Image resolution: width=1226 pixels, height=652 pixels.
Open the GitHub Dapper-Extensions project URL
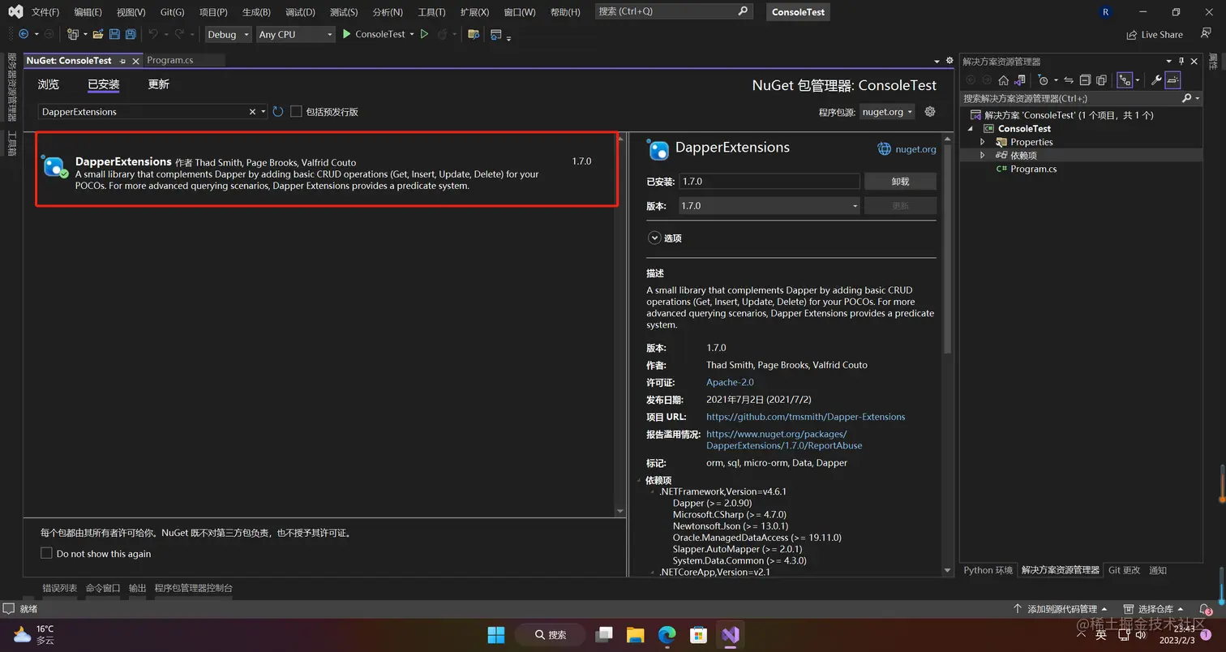coord(805,417)
